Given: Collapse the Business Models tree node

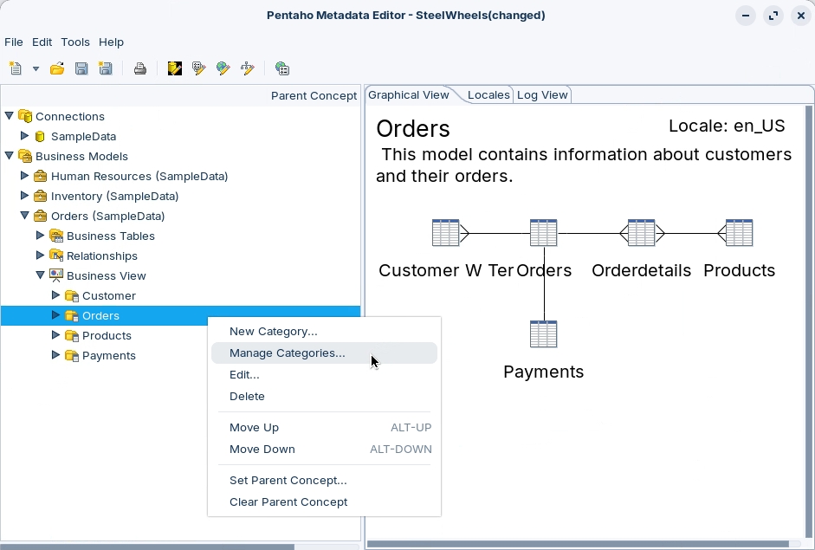Looking at the screenshot, I should point(10,156).
